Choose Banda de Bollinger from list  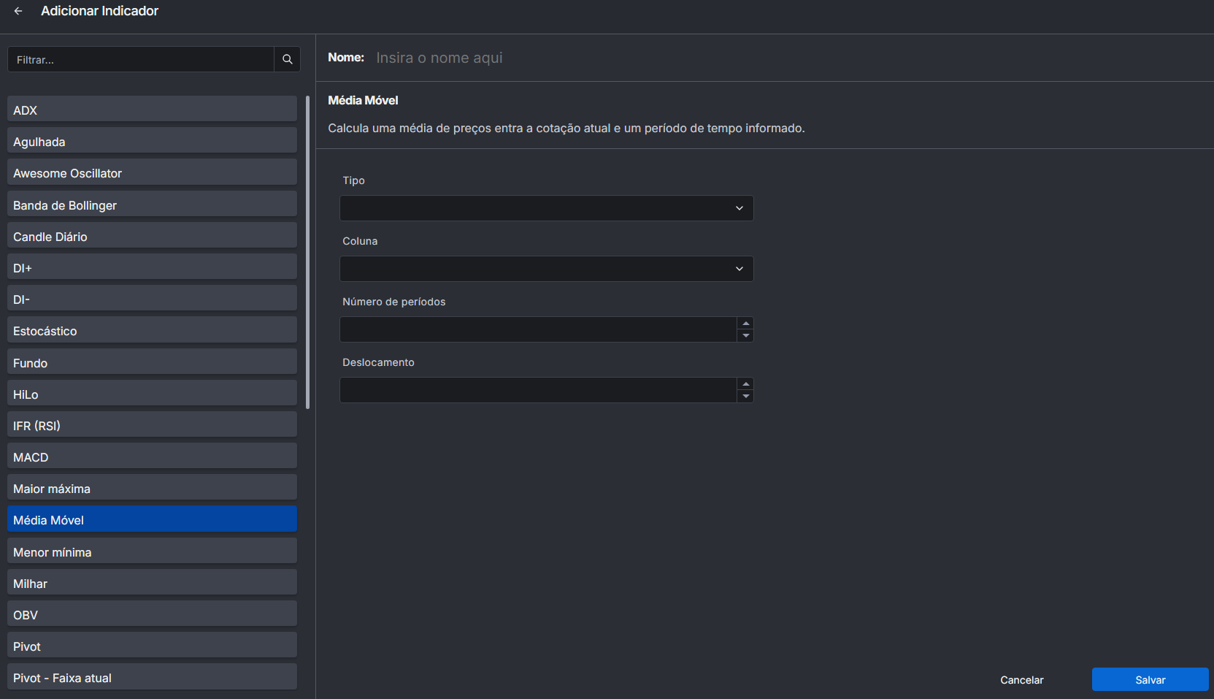pos(152,205)
